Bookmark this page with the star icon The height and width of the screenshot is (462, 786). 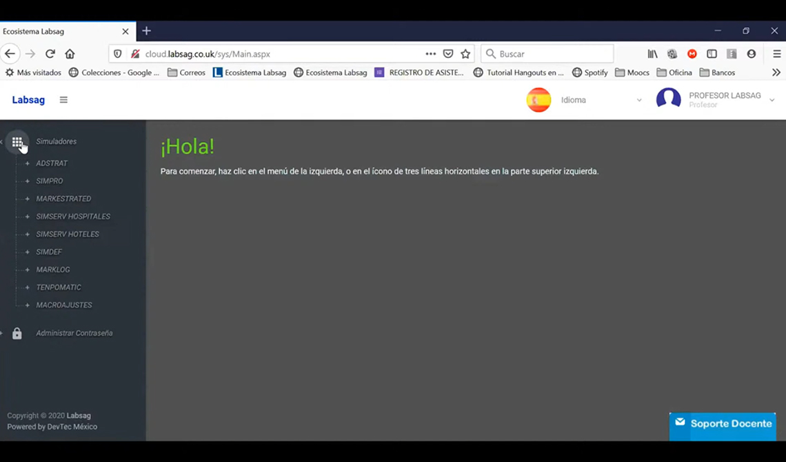point(465,54)
